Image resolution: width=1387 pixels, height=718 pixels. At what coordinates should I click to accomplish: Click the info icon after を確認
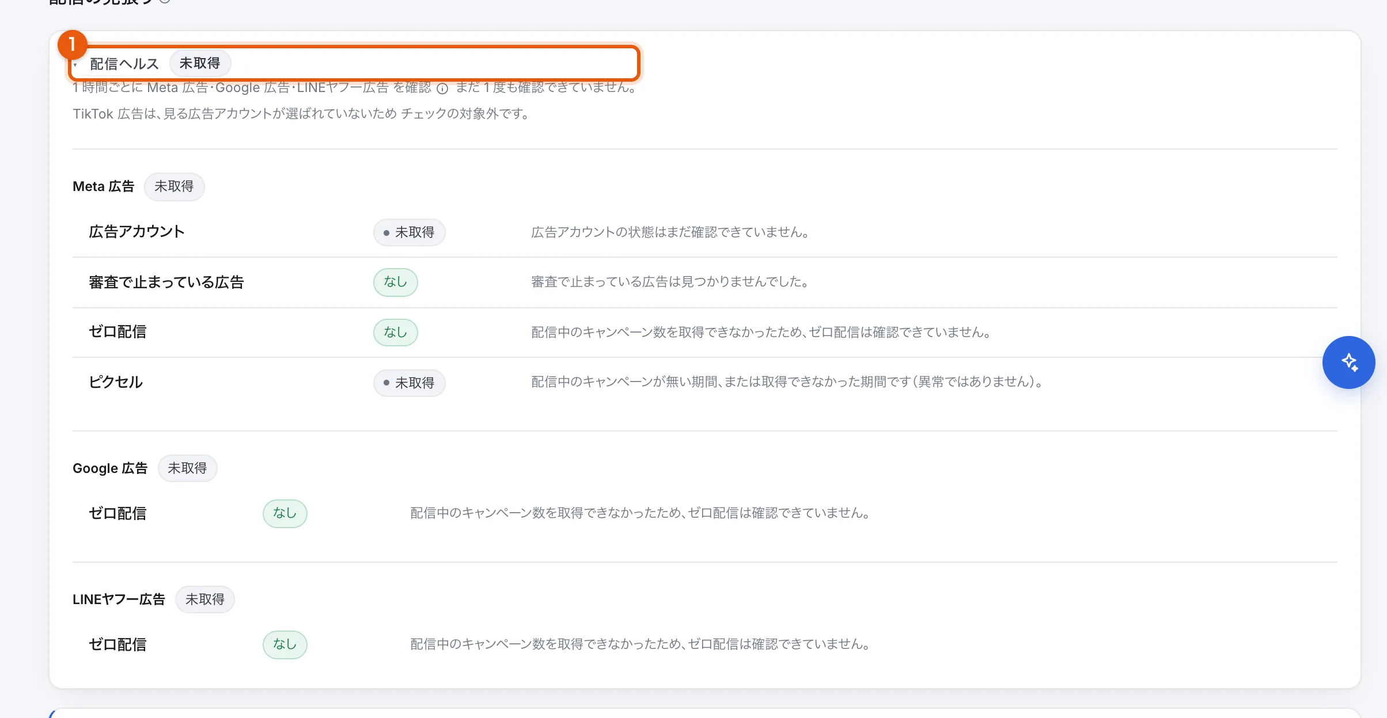(x=442, y=88)
